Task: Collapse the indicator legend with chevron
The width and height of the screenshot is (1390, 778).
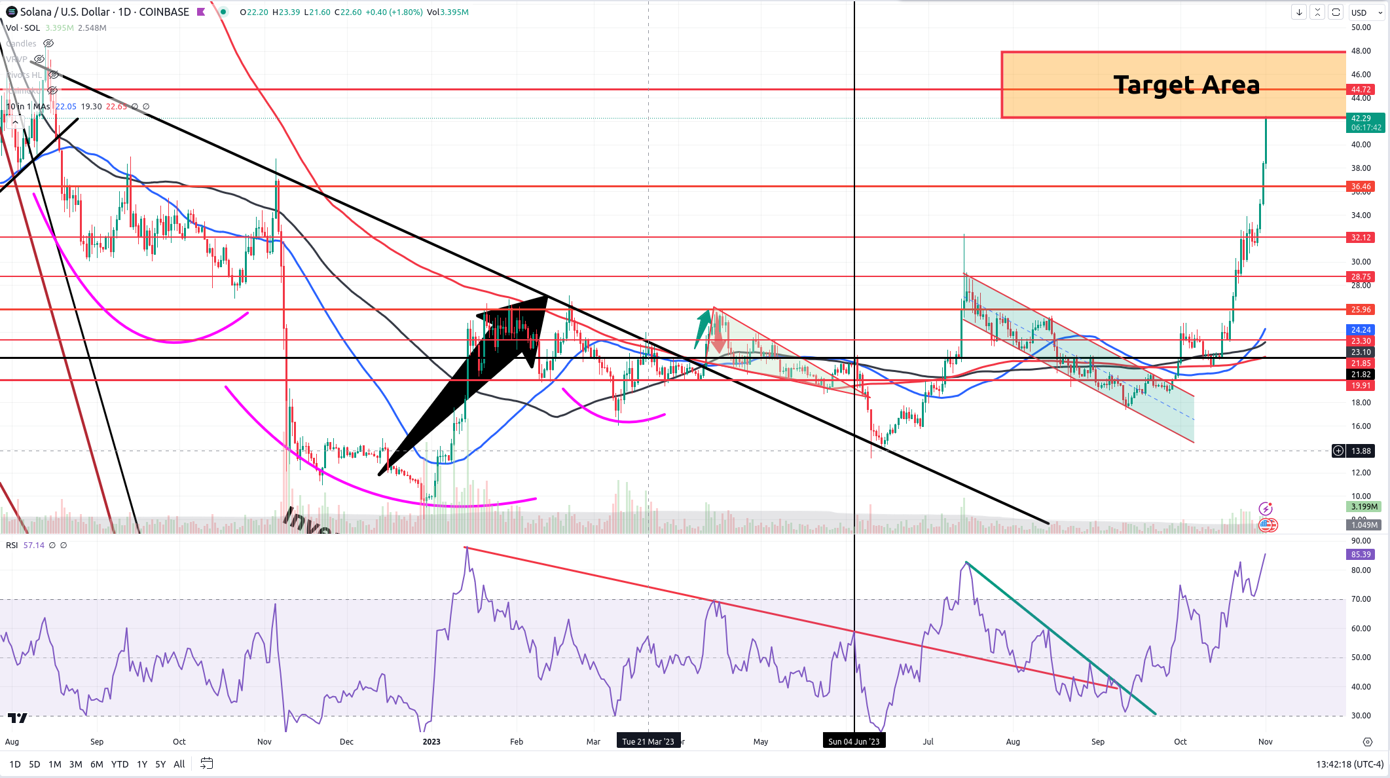Action: [15, 122]
